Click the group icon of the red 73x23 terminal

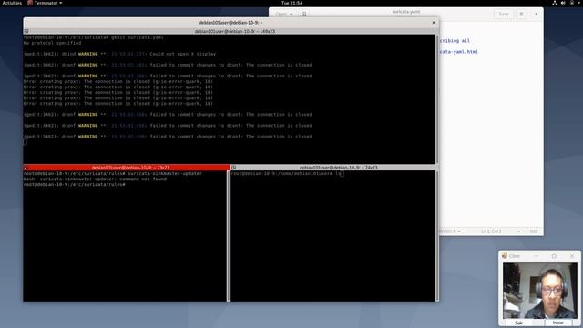(x=26, y=168)
